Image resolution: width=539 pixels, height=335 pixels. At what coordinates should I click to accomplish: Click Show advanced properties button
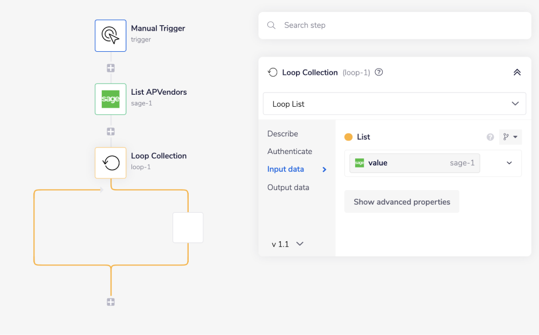click(402, 202)
